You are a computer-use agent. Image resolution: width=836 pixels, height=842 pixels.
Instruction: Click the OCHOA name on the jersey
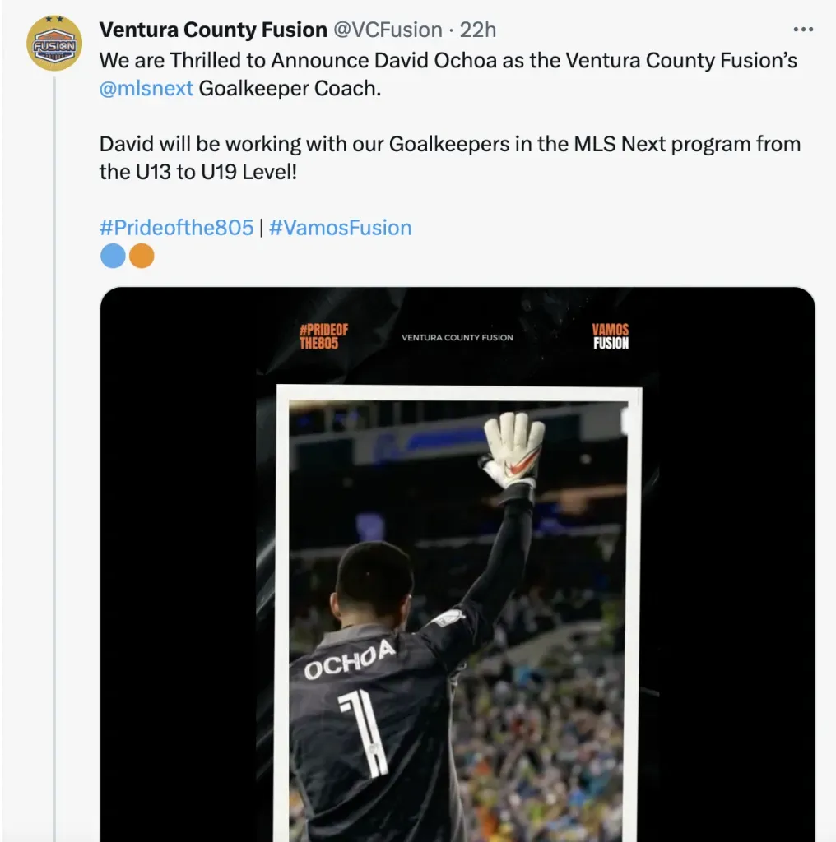(350, 659)
